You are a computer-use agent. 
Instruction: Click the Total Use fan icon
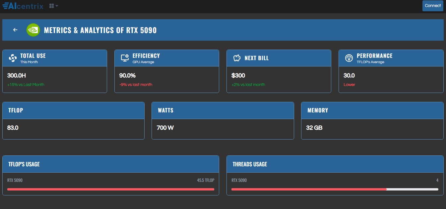13,58
